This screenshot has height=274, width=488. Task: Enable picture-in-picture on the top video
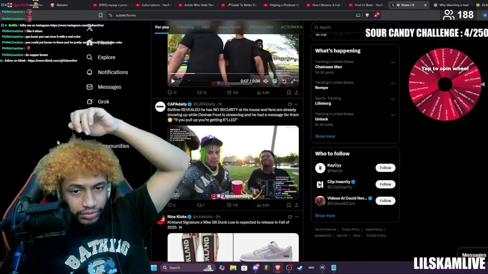point(284,81)
